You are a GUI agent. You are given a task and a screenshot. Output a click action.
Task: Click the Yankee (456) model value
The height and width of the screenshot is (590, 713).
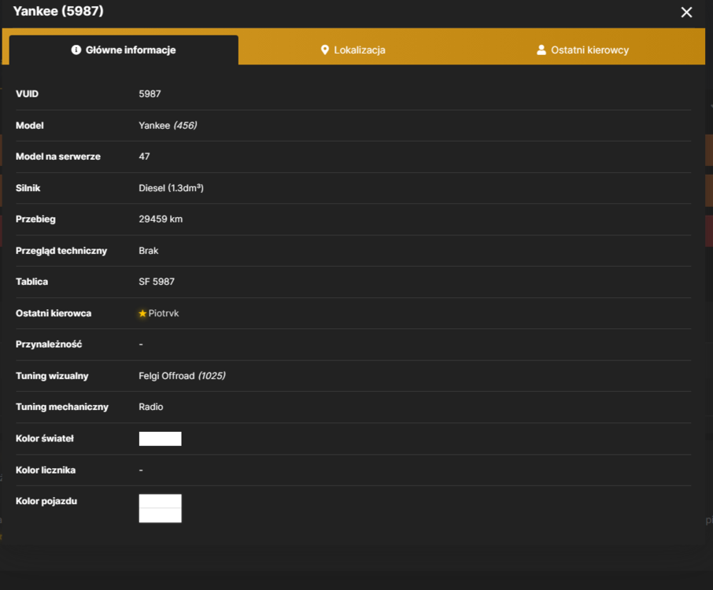point(168,125)
